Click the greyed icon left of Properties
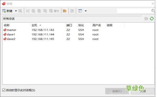 coord(45,11)
